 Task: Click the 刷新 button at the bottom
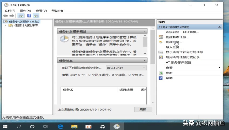[x=143, y=109]
